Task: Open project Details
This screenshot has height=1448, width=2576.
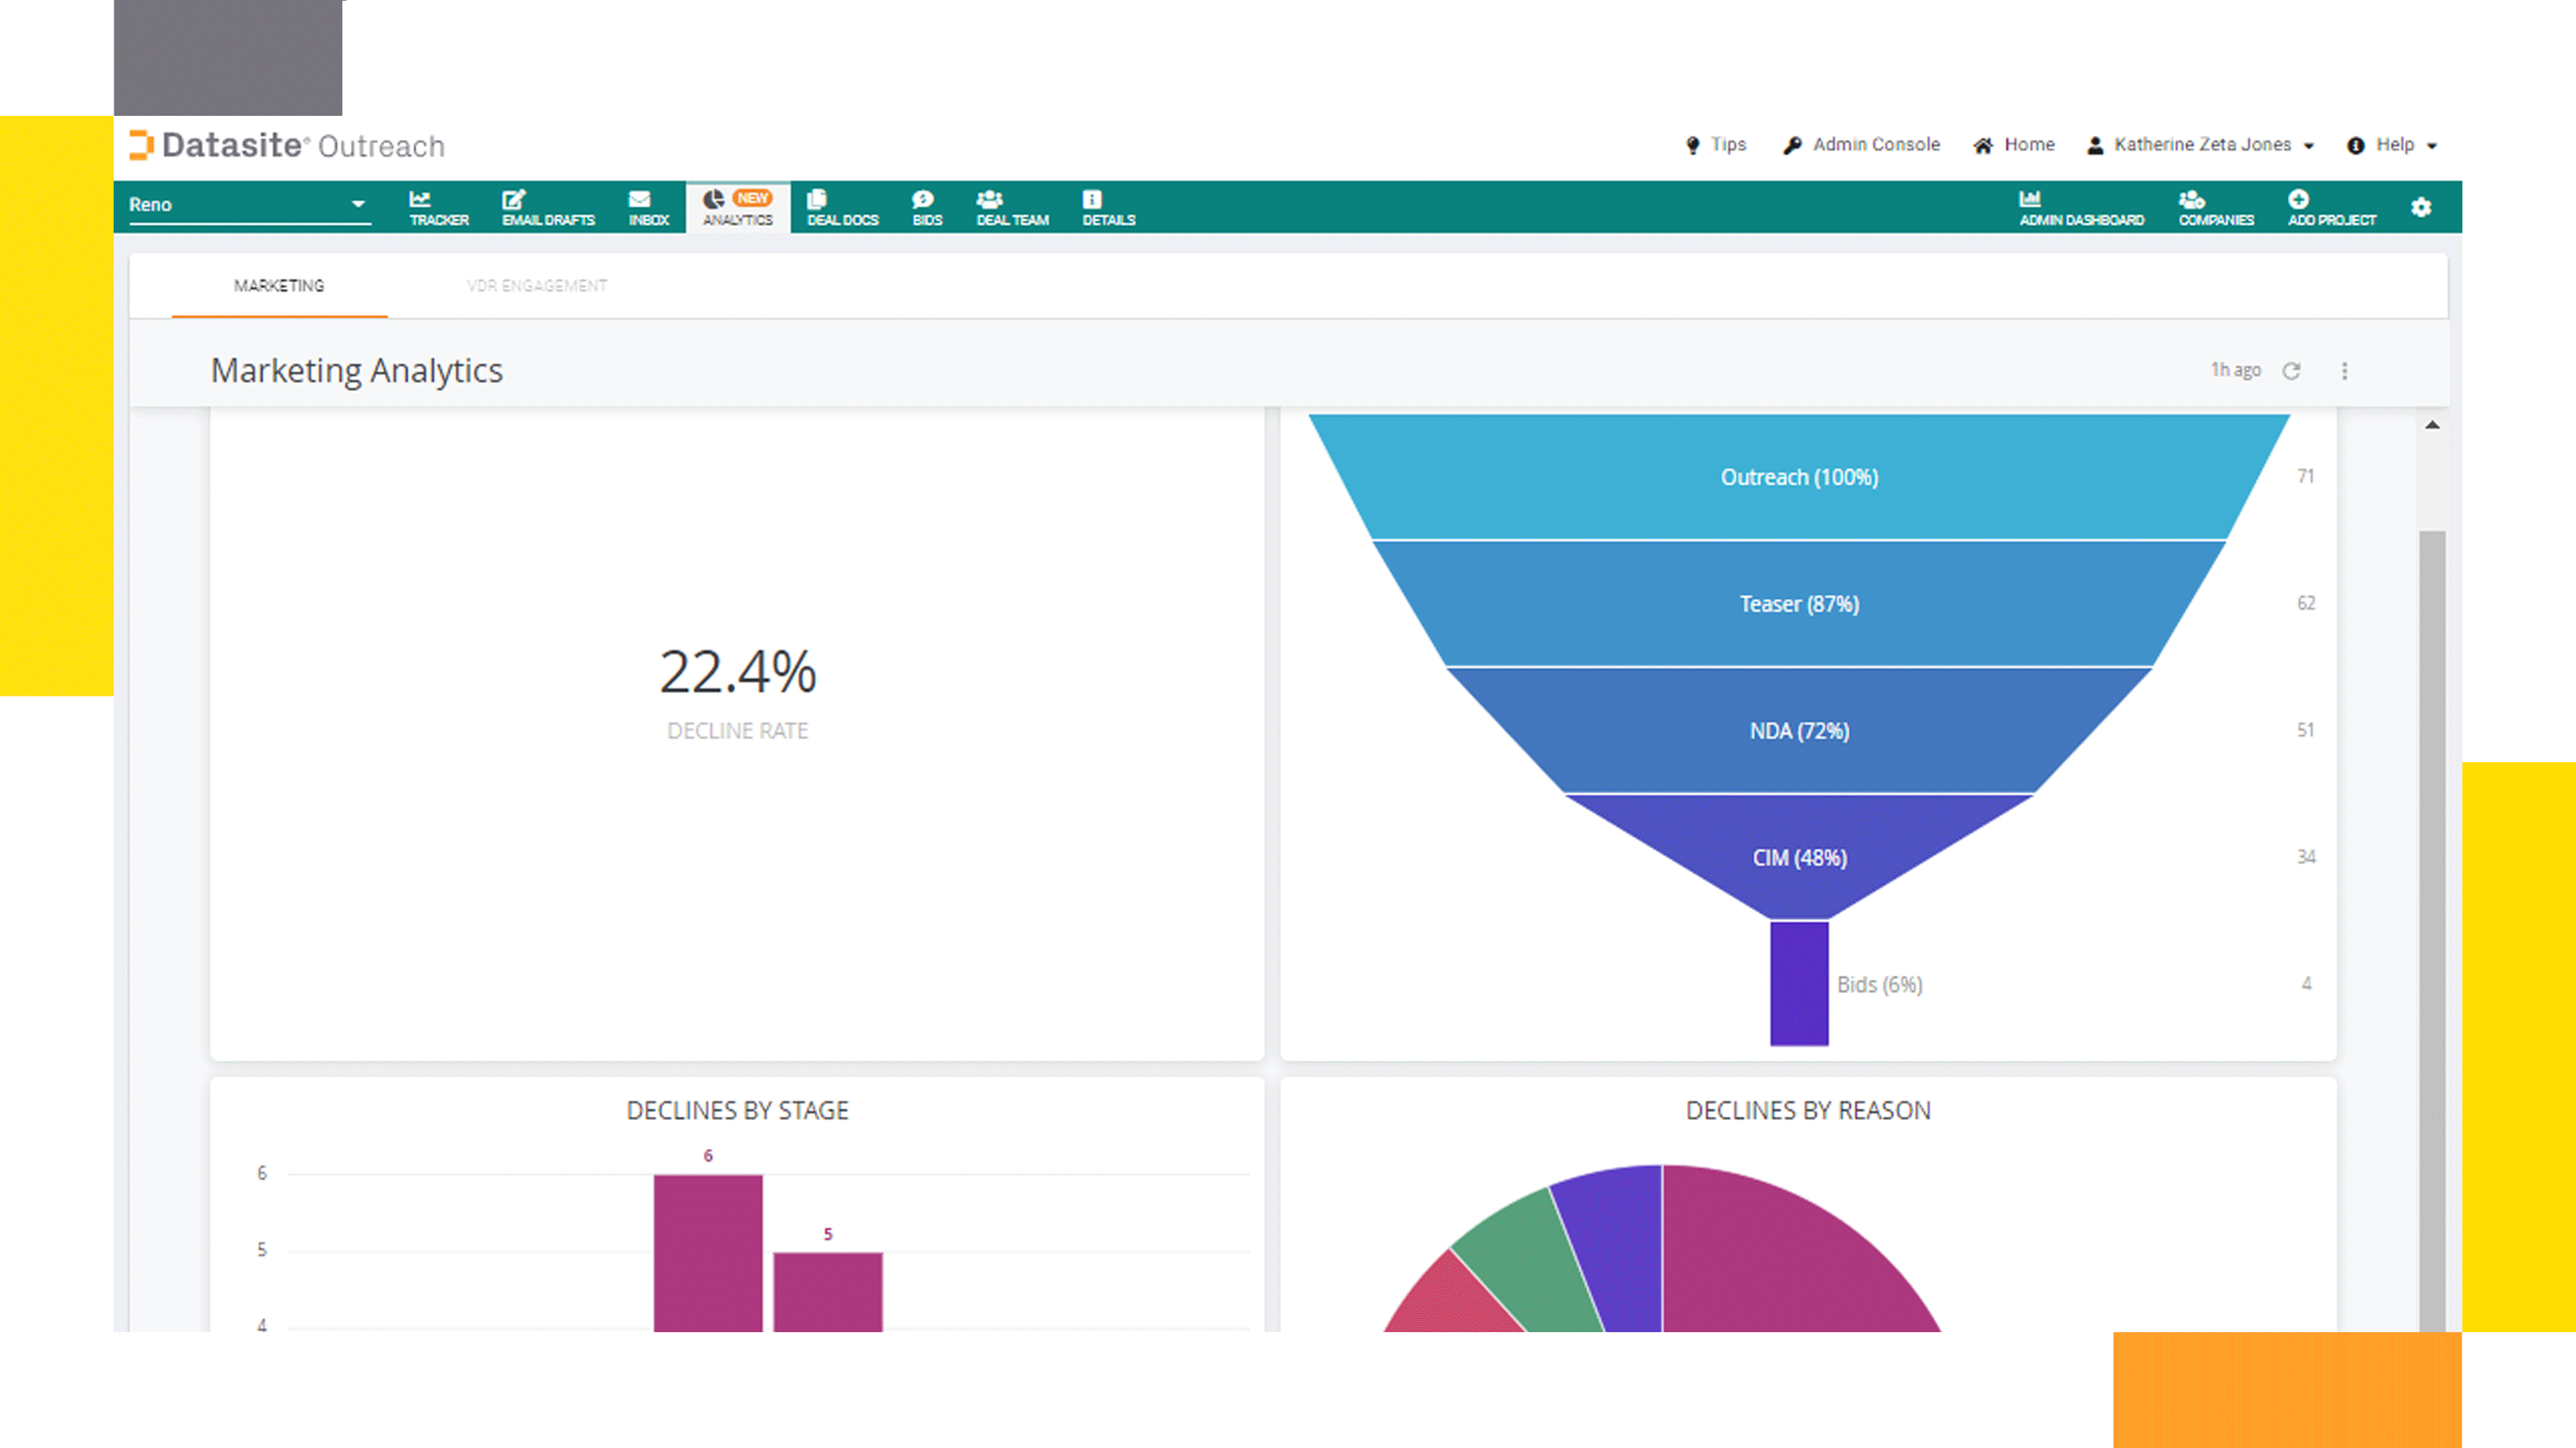Action: (1108, 208)
